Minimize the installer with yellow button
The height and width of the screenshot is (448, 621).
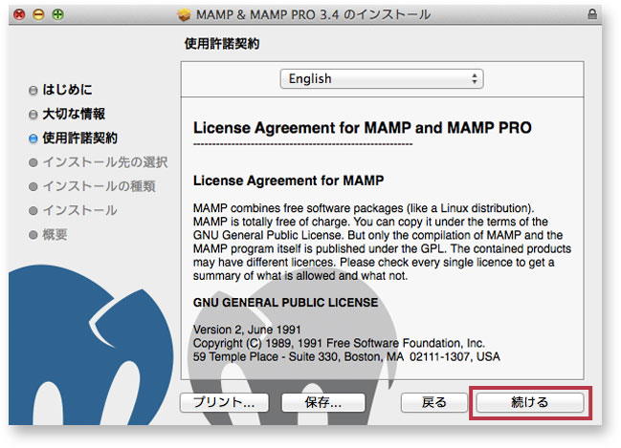pyautogui.click(x=38, y=15)
